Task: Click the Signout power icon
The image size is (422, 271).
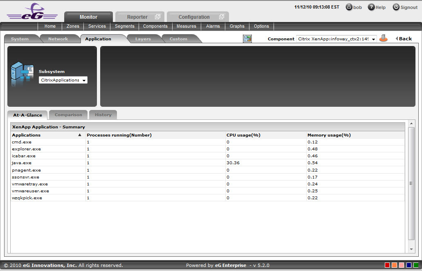Action: (396, 7)
